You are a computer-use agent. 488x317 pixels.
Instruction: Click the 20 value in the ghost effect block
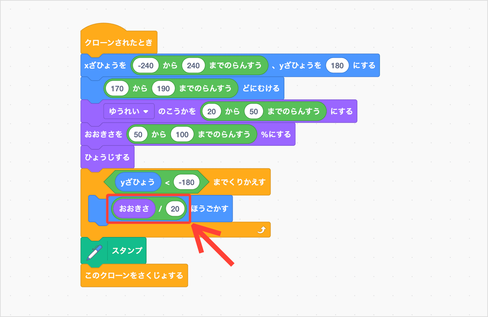pyautogui.click(x=211, y=111)
